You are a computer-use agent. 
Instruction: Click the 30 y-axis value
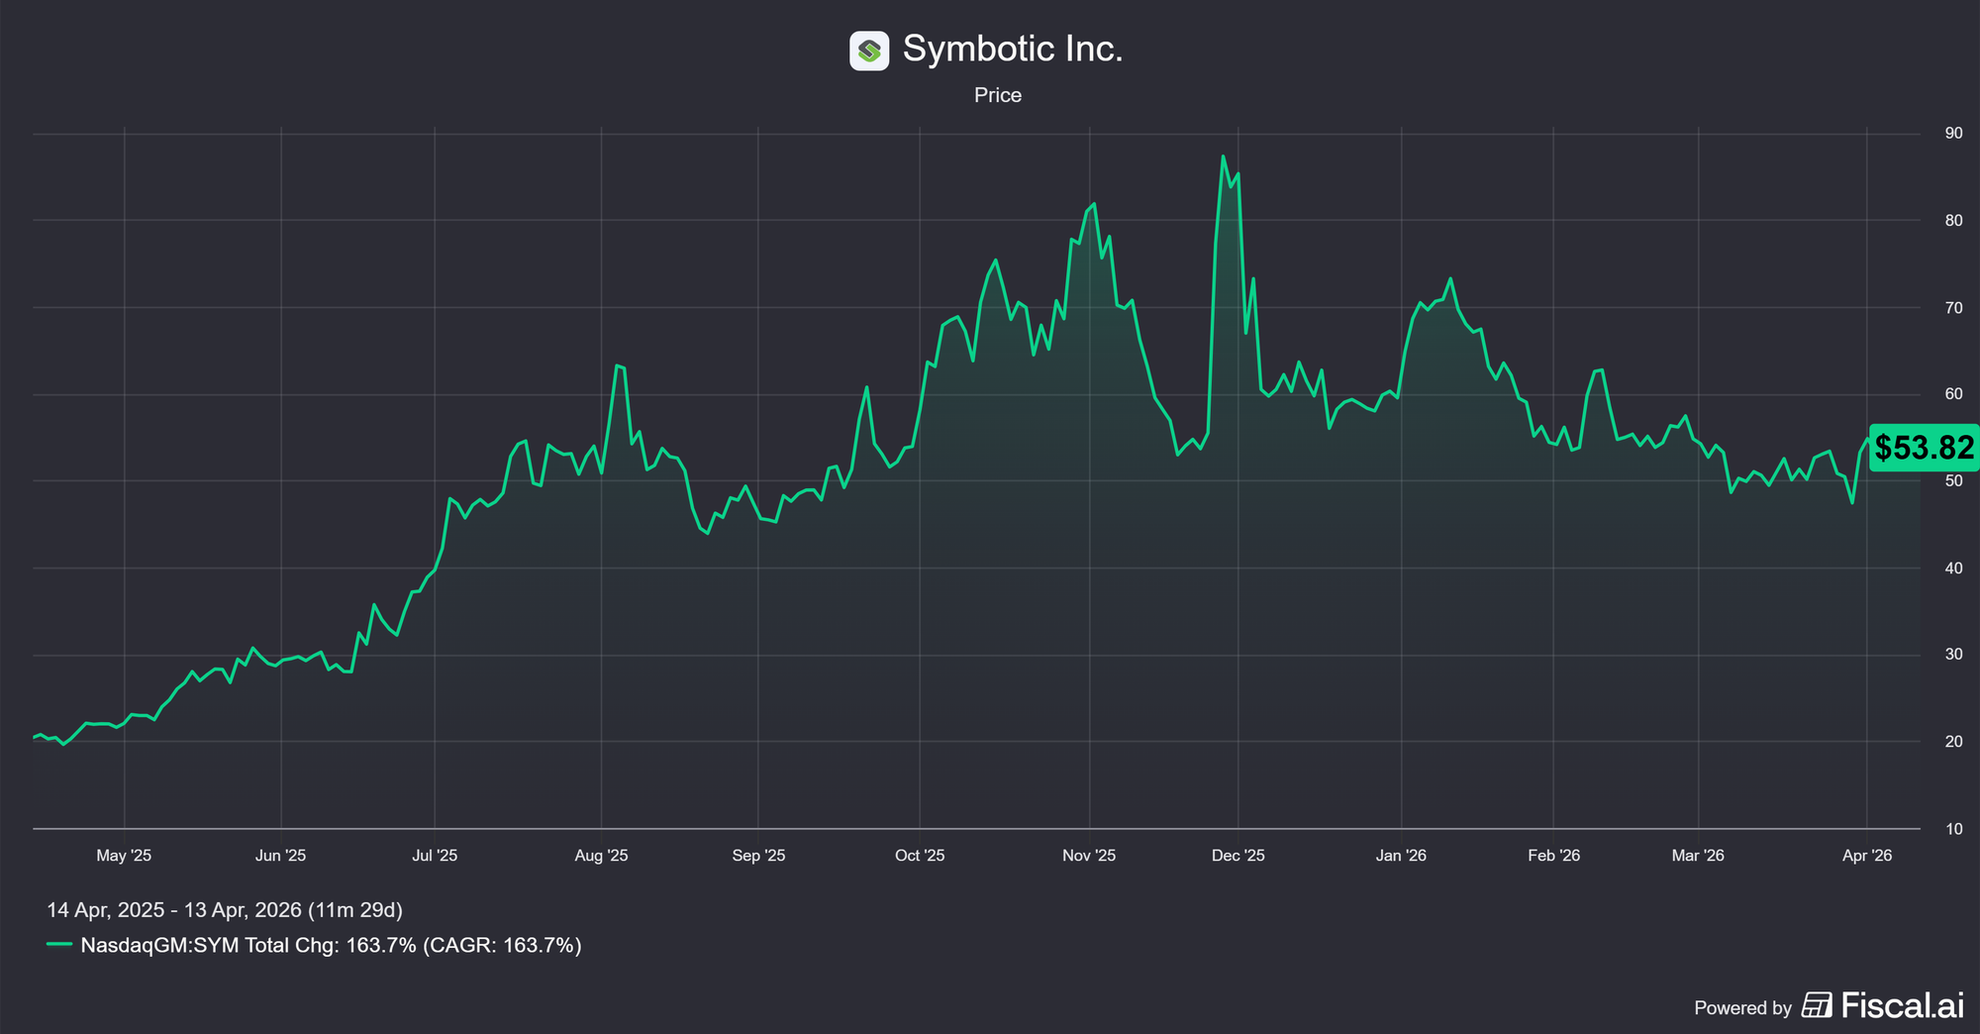tap(1953, 655)
